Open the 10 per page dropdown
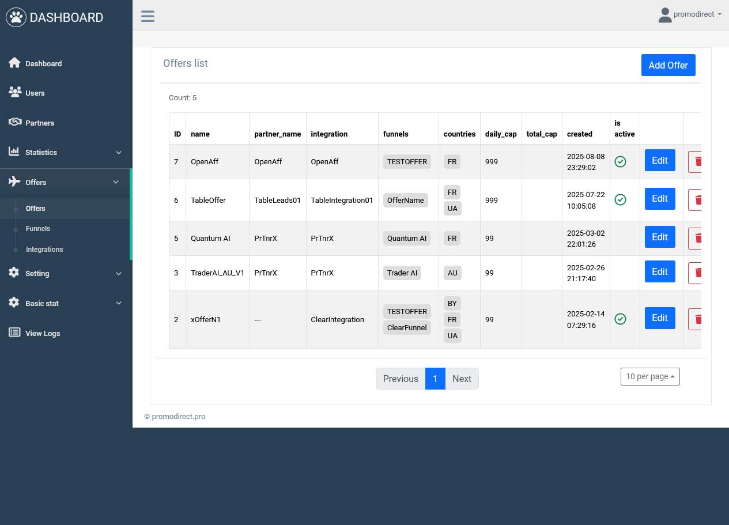This screenshot has width=729, height=525. click(x=649, y=376)
